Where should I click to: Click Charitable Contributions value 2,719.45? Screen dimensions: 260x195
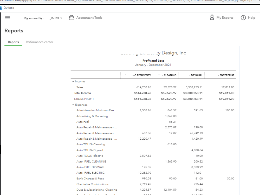(x=145, y=184)
